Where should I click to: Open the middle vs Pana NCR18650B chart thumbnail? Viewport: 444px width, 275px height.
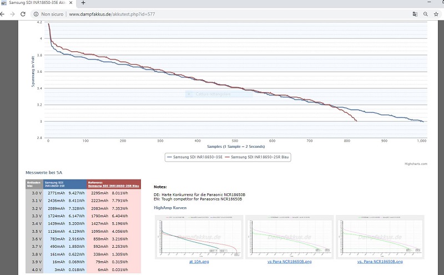[x=289, y=237]
